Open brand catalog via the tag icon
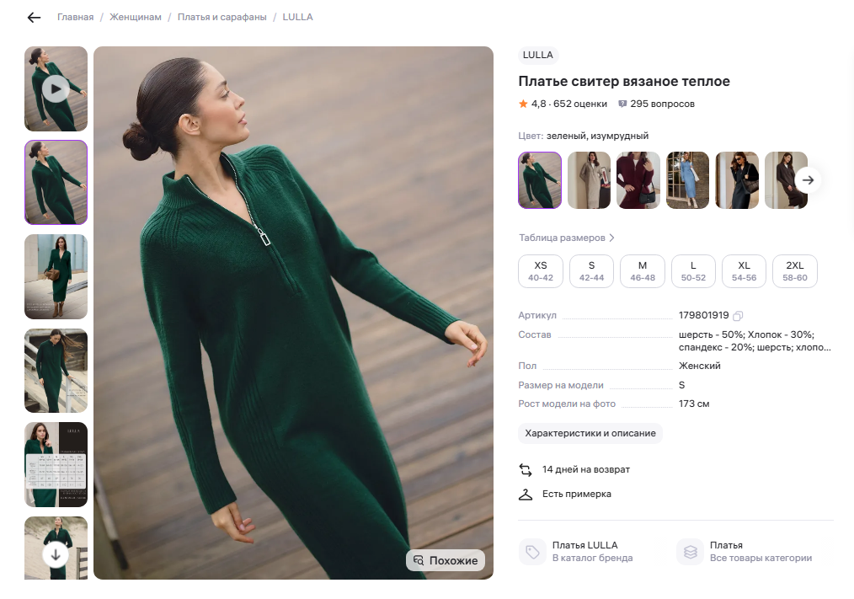The width and height of the screenshot is (854, 599). (x=530, y=552)
